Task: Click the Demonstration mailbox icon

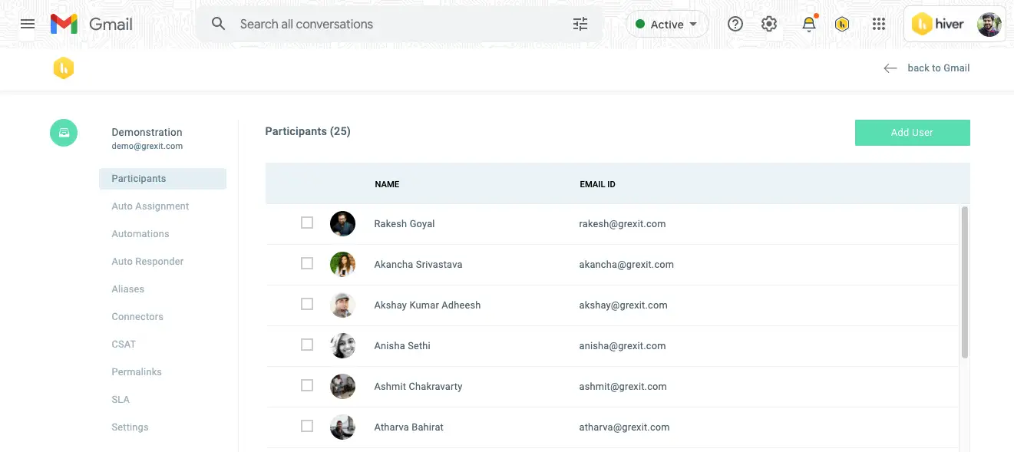Action: coord(64,132)
